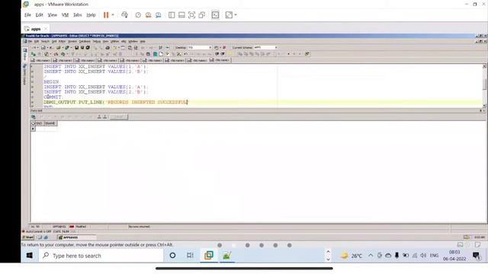Switch to VMware Unity mode icon
Screen dimensions: 488x274
[201, 15]
